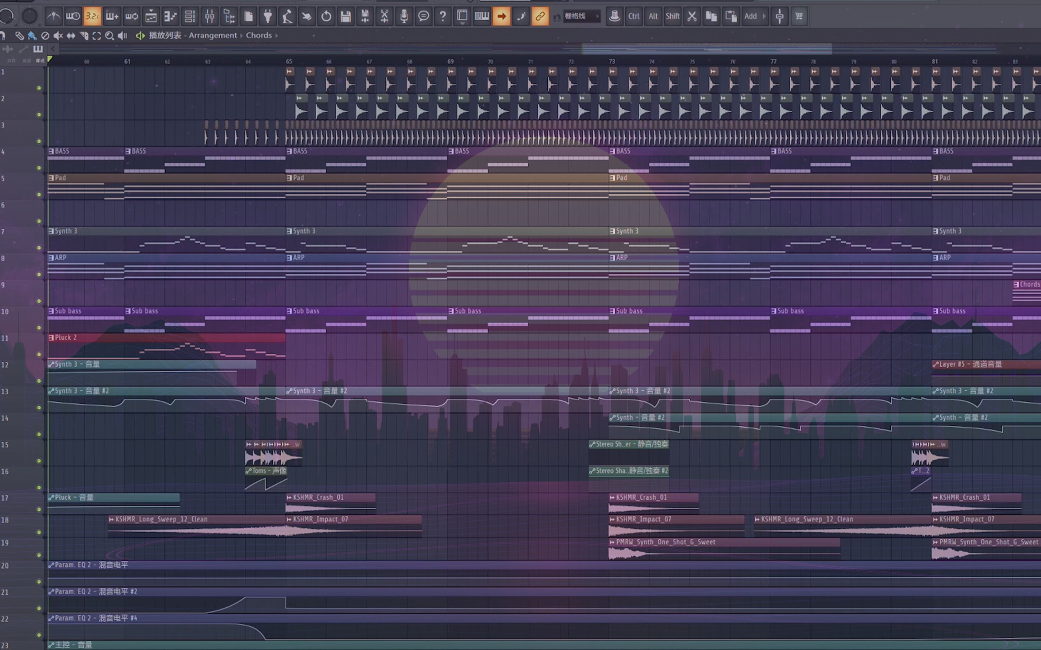Open the plugin picker plug icon
1041x650 pixels.
[268, 16]
